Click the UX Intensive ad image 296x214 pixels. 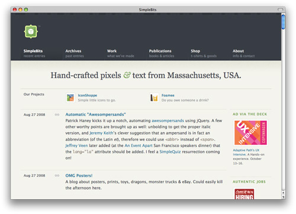pos(250,133)
